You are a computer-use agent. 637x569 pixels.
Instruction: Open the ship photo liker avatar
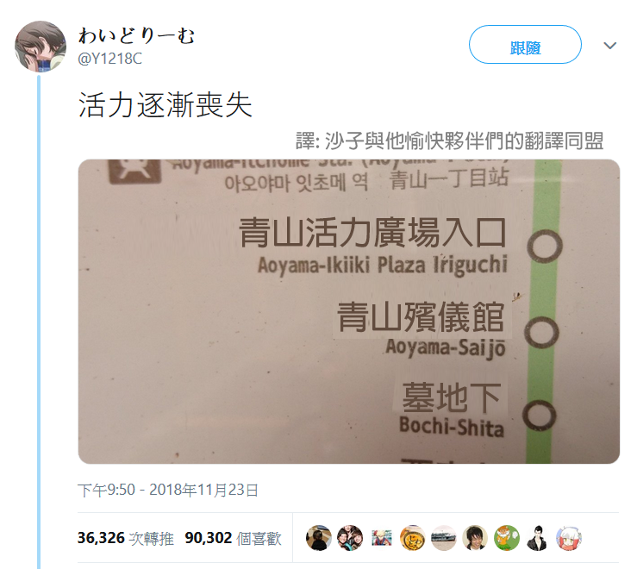pyautogui.click(x=444, y=538)
